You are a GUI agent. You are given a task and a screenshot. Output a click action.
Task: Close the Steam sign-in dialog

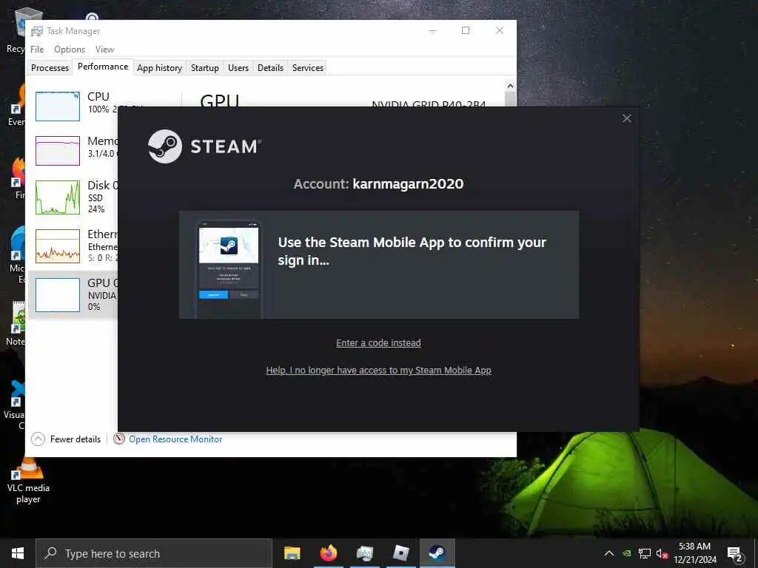(626, 118)
